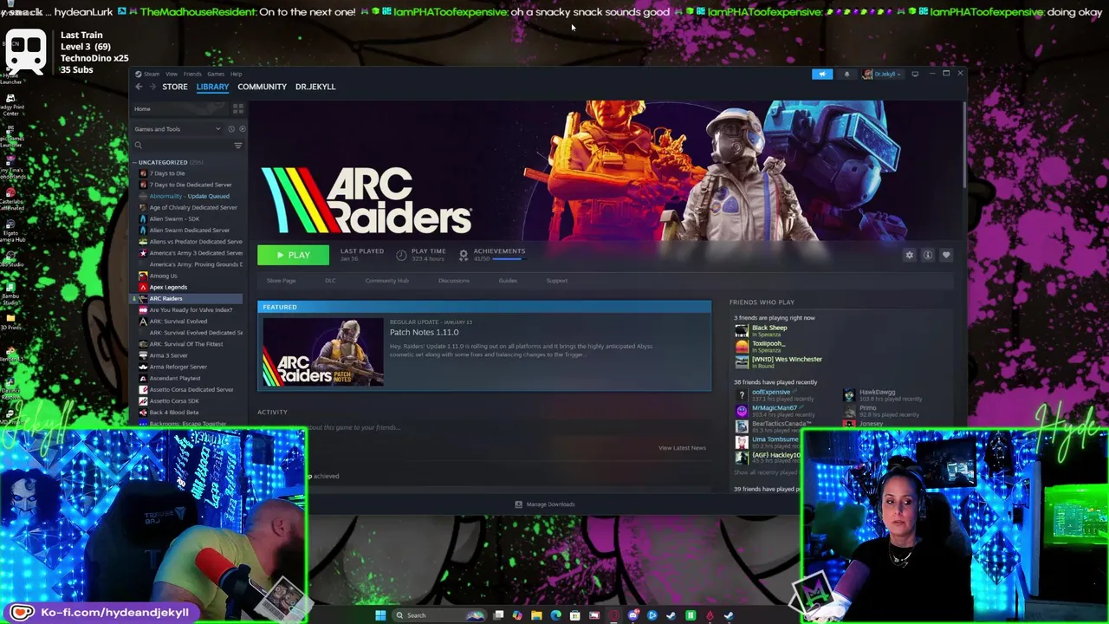Open advanced library filter options icon
Image resolution: width=1109 pixels, height=624 pixels.
point(238,146)
